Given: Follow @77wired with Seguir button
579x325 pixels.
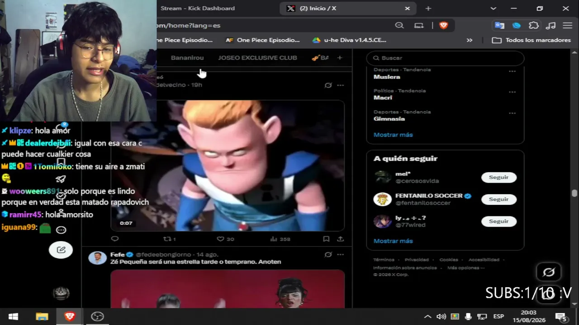Looking at the screenshot, I should (499, 221).
